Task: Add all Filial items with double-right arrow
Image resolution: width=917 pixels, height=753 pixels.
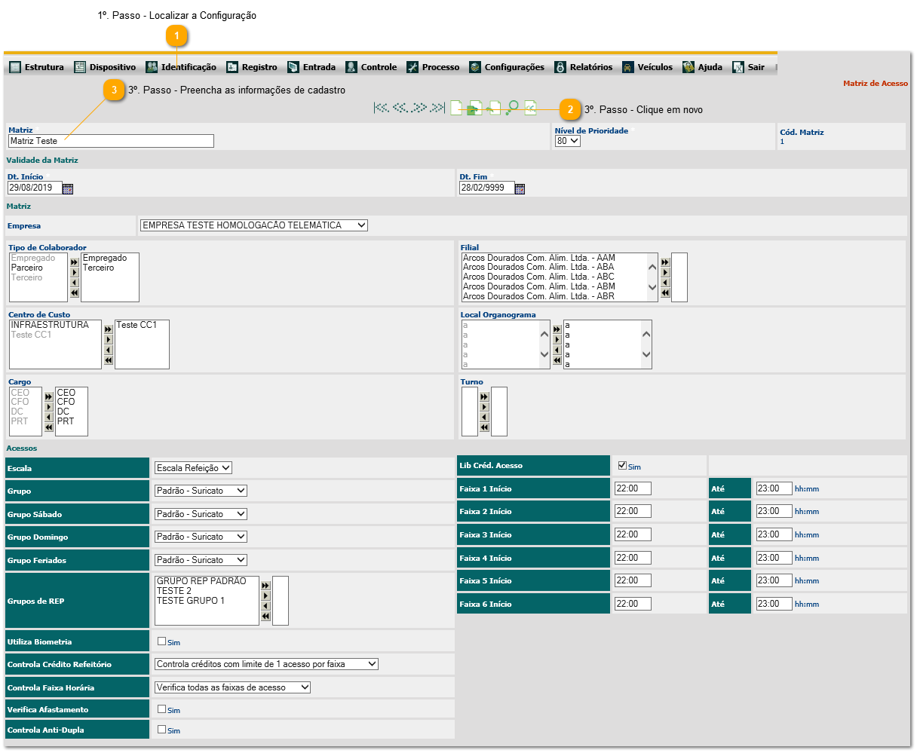Action: [x=665, y=262]
